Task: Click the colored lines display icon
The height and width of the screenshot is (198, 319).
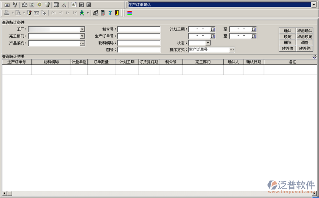Action: click(x=130, y=13)
